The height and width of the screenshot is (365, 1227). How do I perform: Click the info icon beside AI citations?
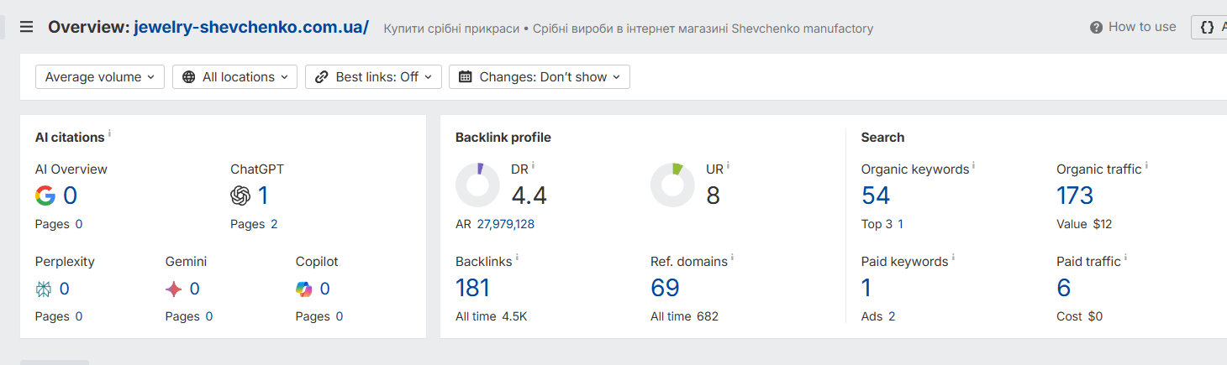tap(109, 134)
